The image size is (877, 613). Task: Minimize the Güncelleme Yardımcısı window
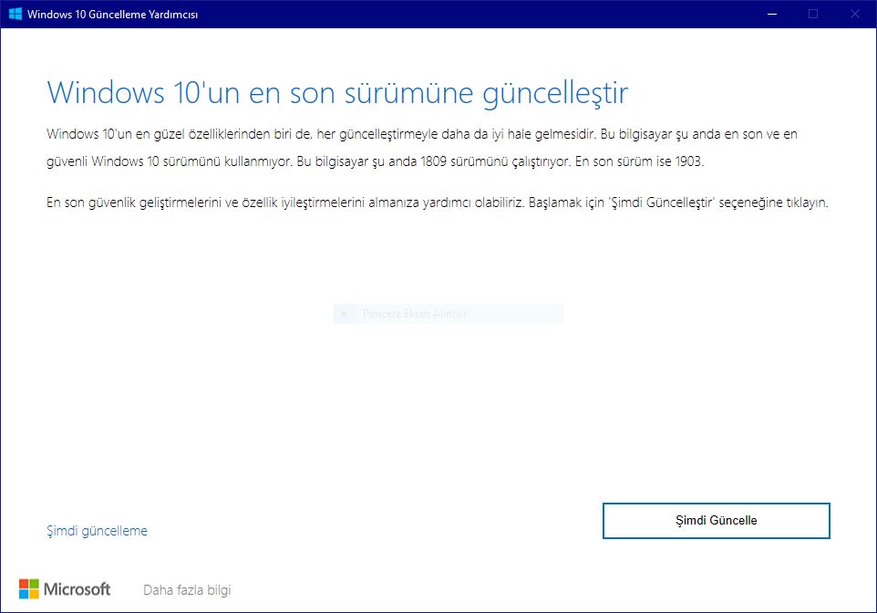tap(772, 14)
